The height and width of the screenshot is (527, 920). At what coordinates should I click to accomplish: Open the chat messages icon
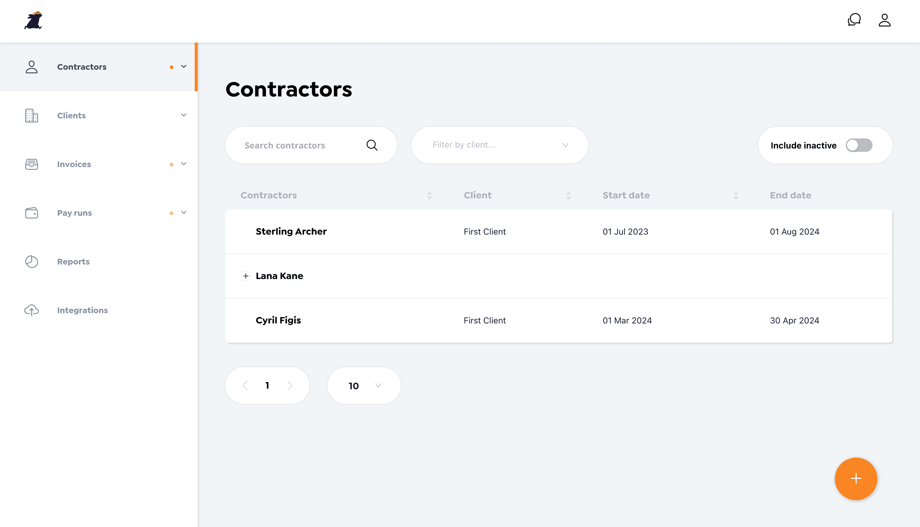point(854,20)
